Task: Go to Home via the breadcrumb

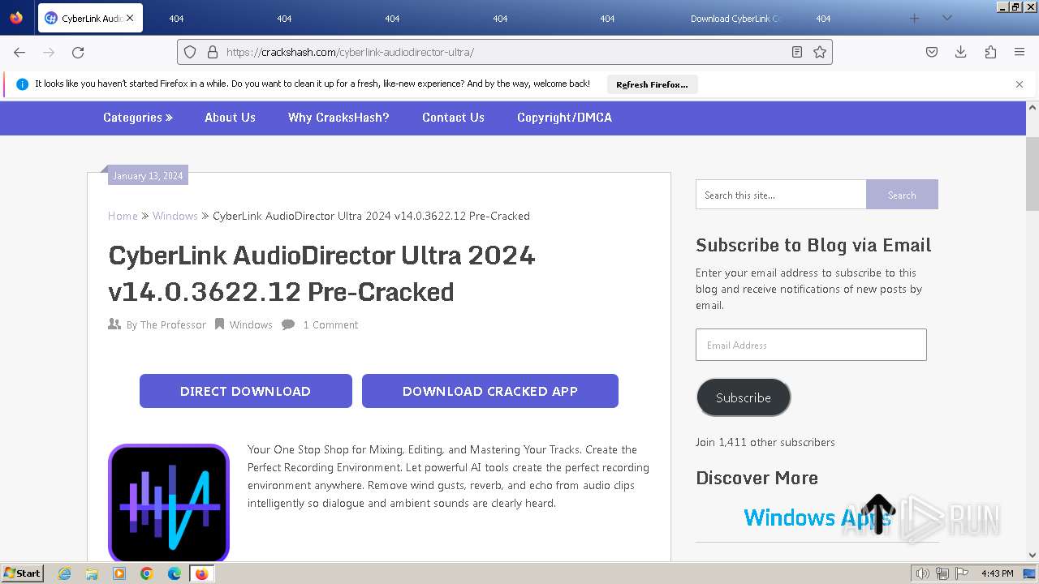Action: (123, 216)
